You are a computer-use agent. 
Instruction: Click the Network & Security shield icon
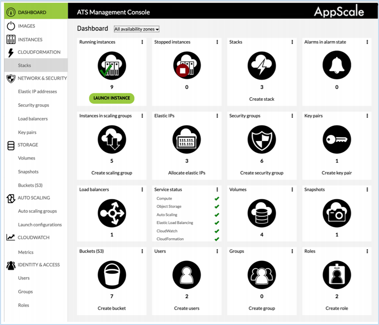pyautogui.click(x=11, y=79)
